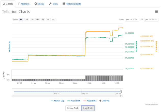Set zoom range to 3m
Viewport: 161px width, 112px height.
click(x=37, y=19)
